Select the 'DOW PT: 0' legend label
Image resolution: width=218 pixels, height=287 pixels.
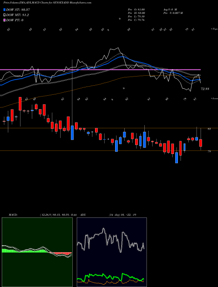(15, 20)
